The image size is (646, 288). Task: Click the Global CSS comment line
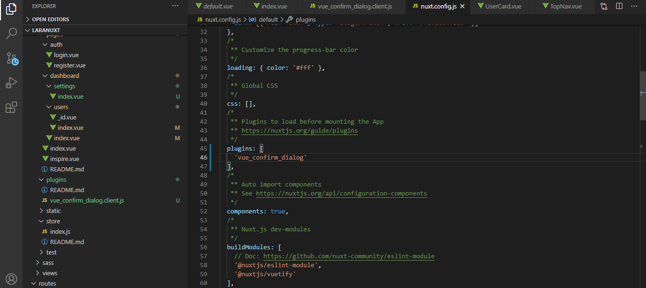tap(254, 85)
